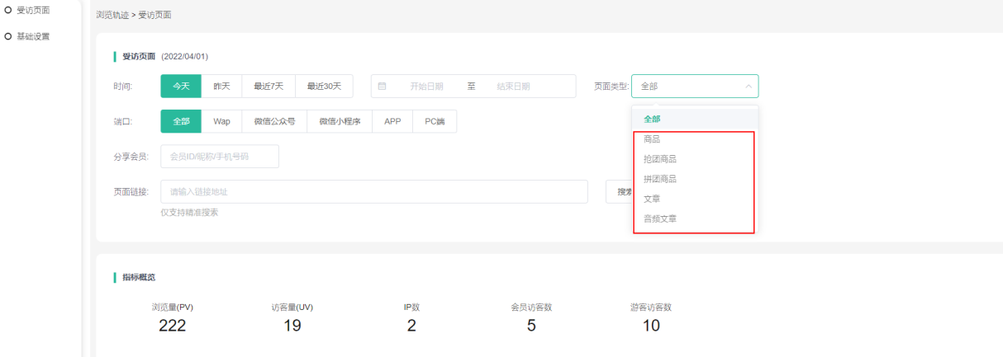Open 受访页面 in left sidebar
The height and width of the screenshot is (357, 1003).
33,10
